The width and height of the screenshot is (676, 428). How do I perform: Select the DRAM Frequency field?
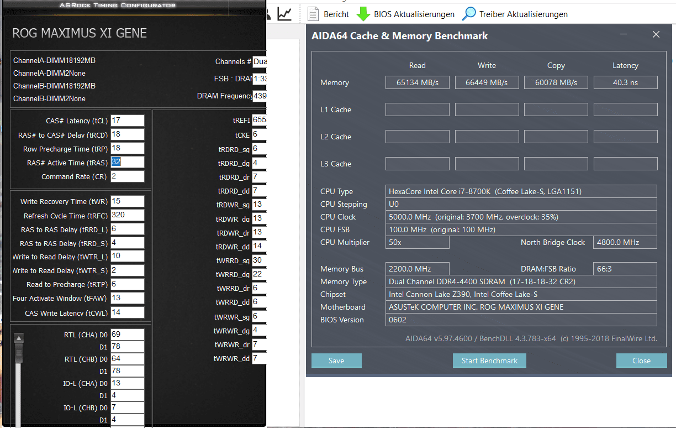[259, 96]
